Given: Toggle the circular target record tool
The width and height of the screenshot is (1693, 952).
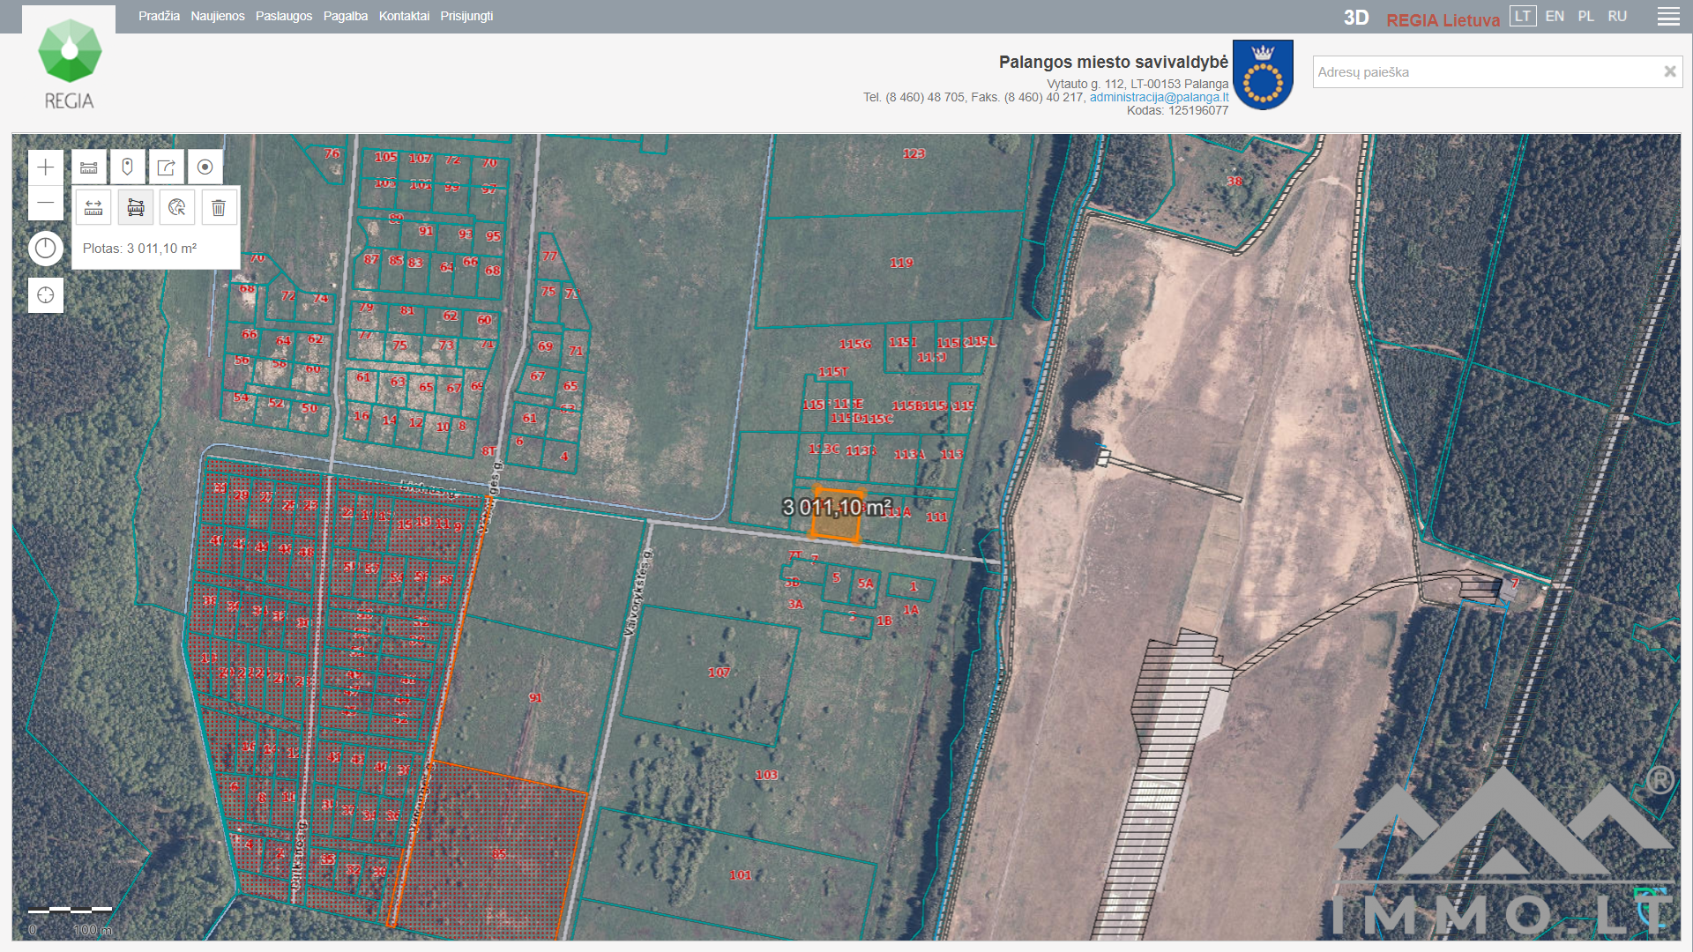Looking at the screenshot, I should click(205, 167).
